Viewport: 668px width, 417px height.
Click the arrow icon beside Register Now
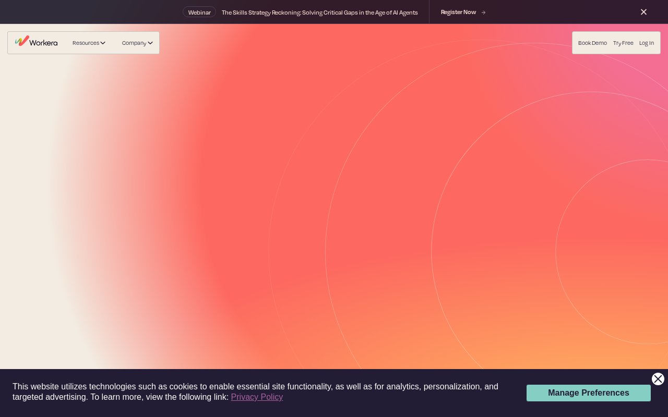(483, 12)
